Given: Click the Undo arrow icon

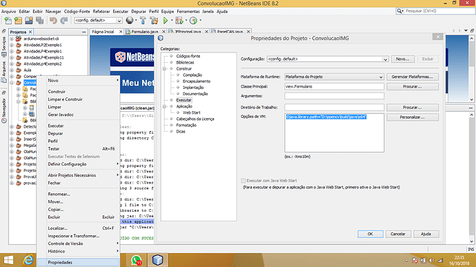Looking at the screenshot, I should click(53, 20).
